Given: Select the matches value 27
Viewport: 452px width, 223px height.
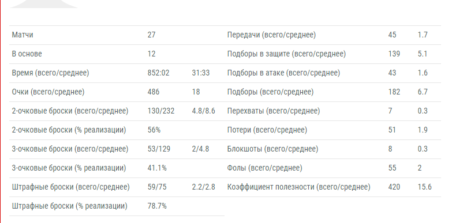Looking at the screenshot, I should (151, 35).
